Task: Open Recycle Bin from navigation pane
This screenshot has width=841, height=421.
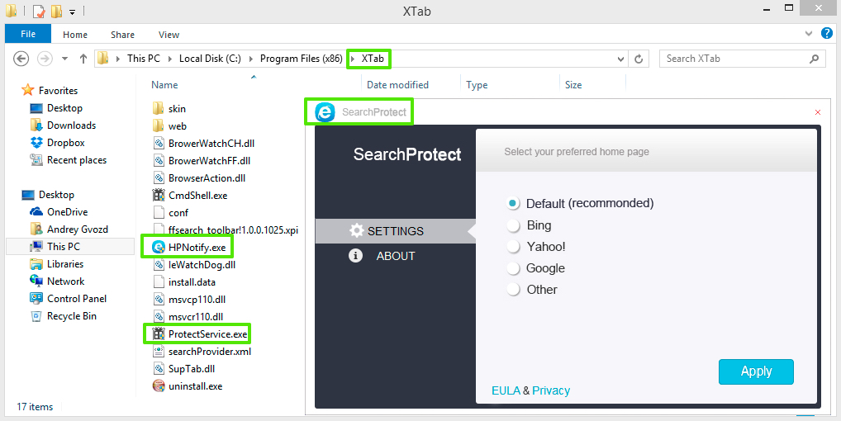Action: click(x=71, y=316)
